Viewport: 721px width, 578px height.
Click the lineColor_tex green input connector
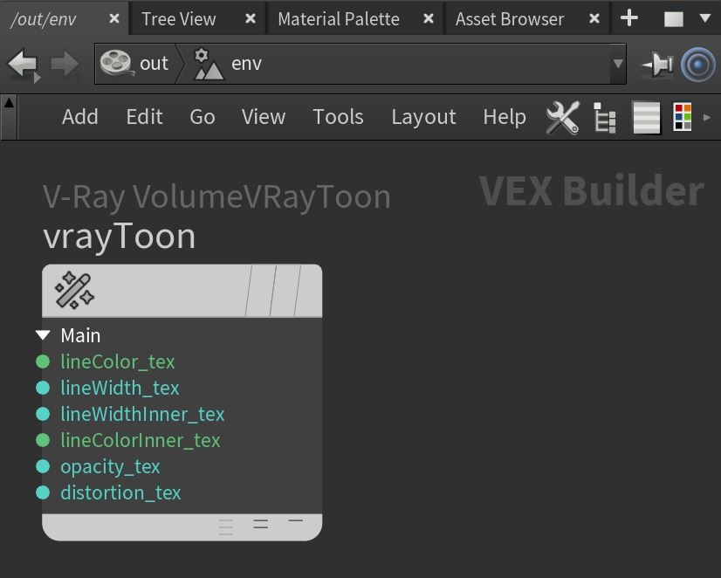click(43, 361)
